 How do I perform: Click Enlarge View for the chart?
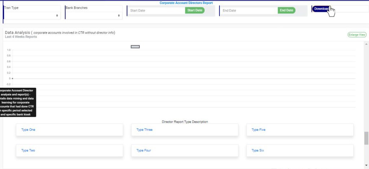357,35
